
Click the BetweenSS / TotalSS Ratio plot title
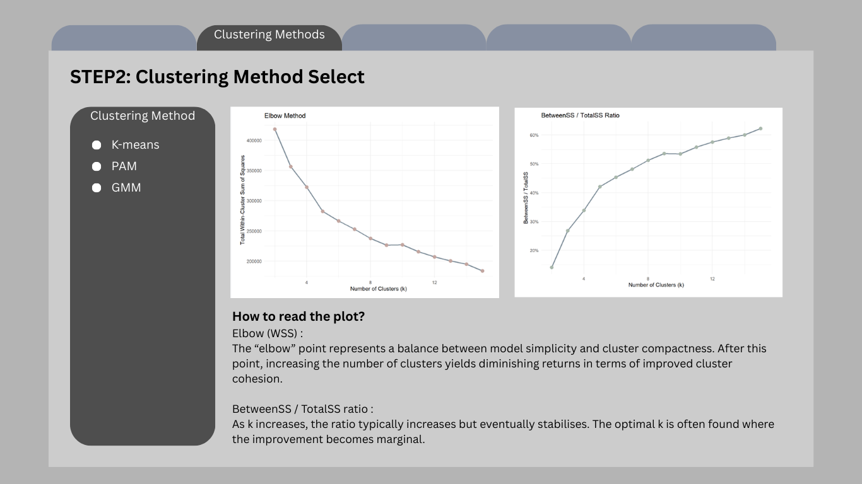click(x=580, y=115)
